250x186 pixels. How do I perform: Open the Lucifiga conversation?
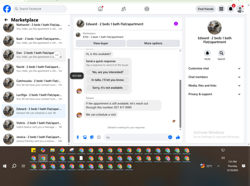33,97
